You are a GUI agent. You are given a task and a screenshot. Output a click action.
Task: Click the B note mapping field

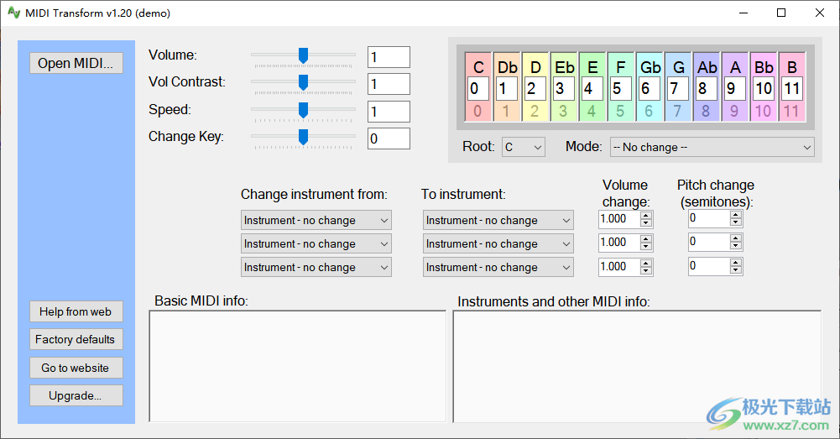(792, 88)
